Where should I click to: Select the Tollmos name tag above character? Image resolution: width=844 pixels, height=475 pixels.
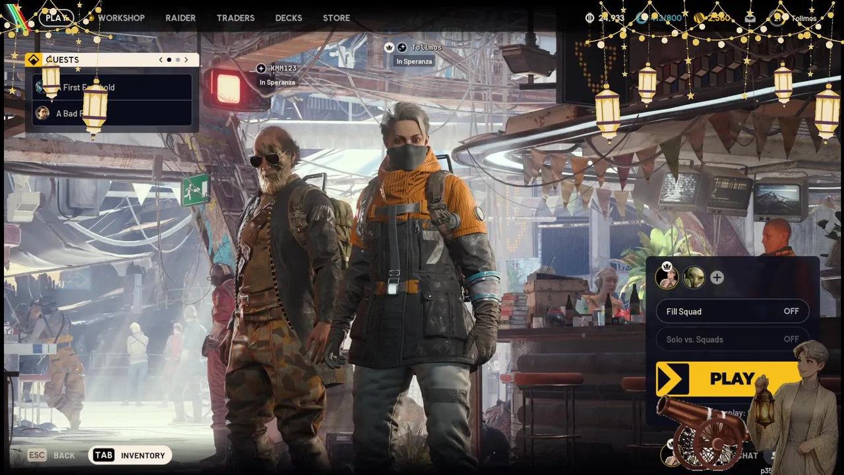[x=427, y=47]
